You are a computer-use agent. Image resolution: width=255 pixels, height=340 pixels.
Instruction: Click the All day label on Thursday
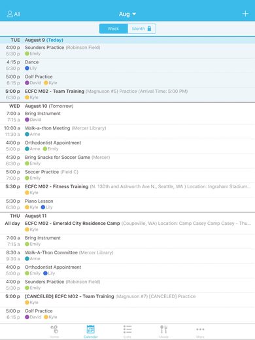click(12, 224)
